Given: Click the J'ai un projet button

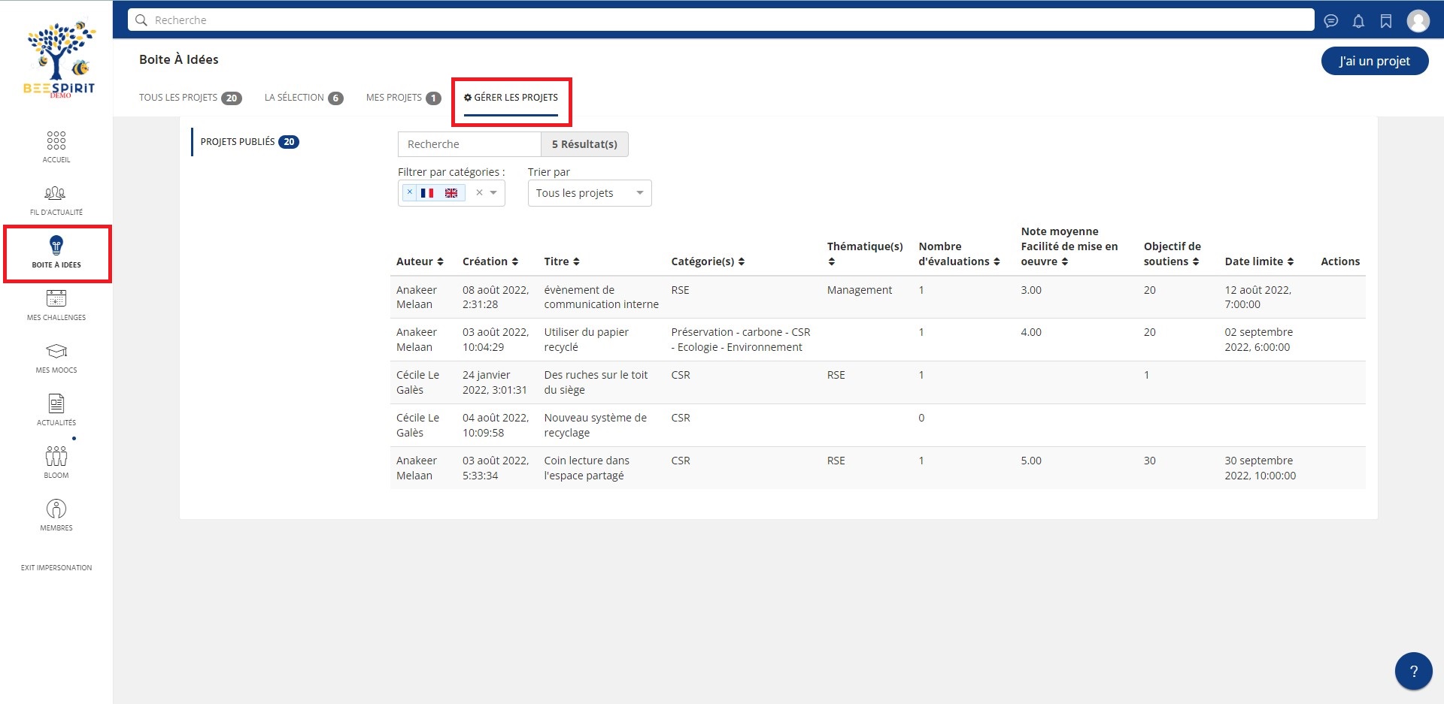Looking at the screenshot, I should pos(1375,61).
